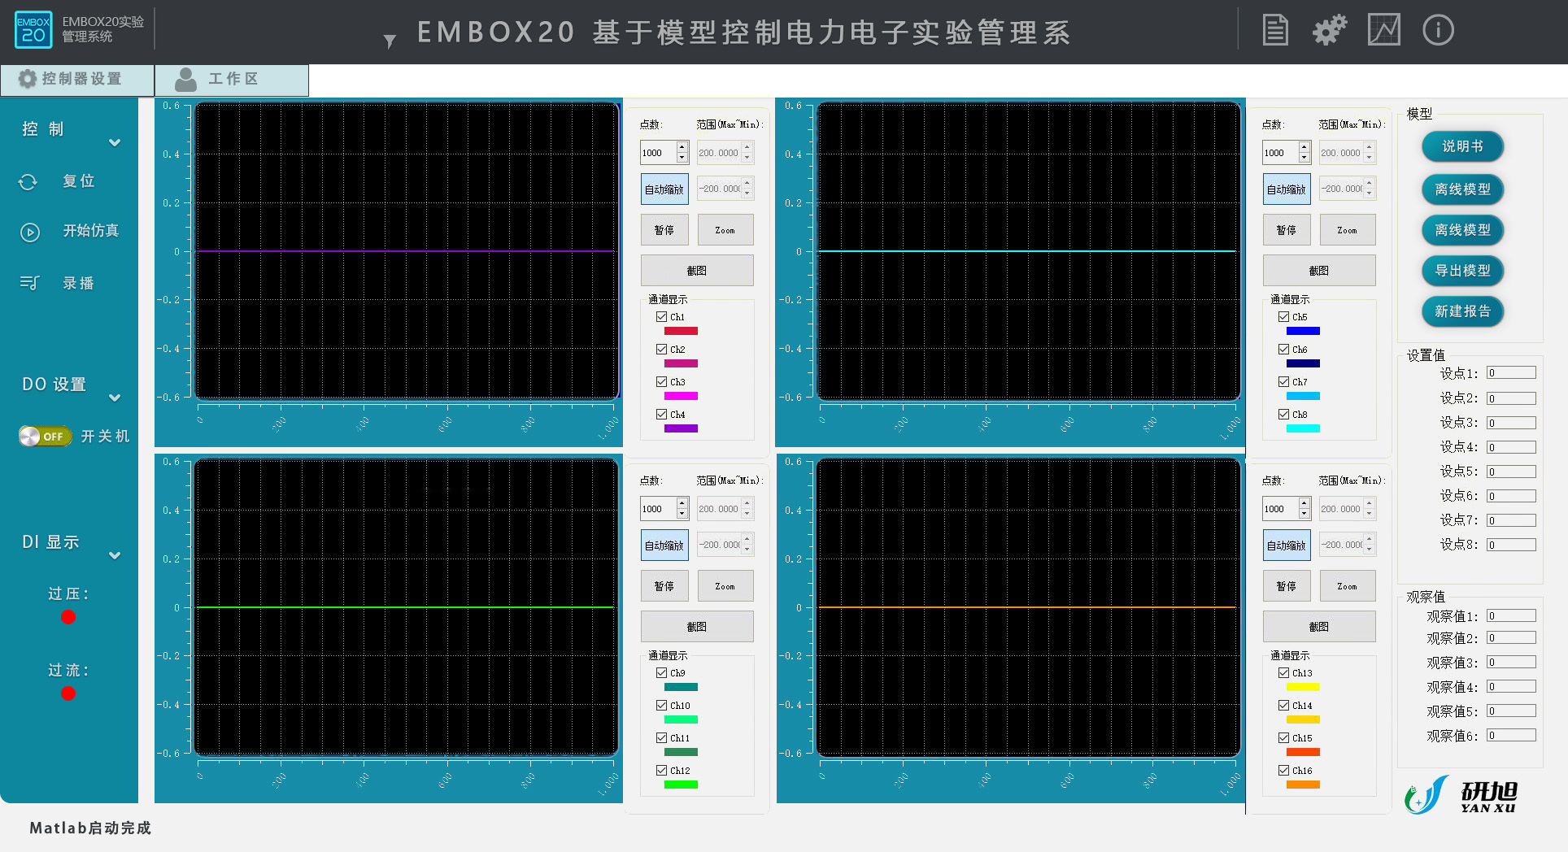The width and height of the screenshot is (1568, 852).
Task: Click Zoom for the Ch9-Ch12 plot
Action: click(x=725, y=586)
